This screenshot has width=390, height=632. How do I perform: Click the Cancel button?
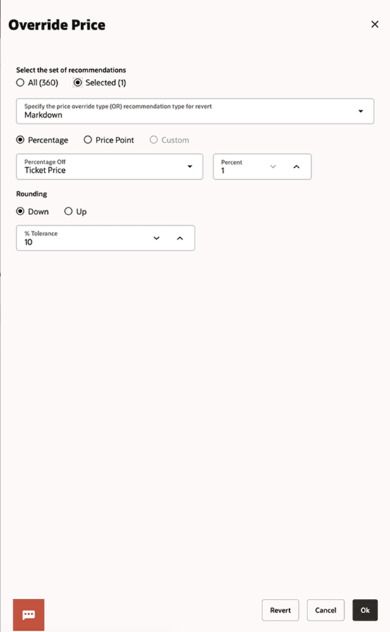coord(326,610)
